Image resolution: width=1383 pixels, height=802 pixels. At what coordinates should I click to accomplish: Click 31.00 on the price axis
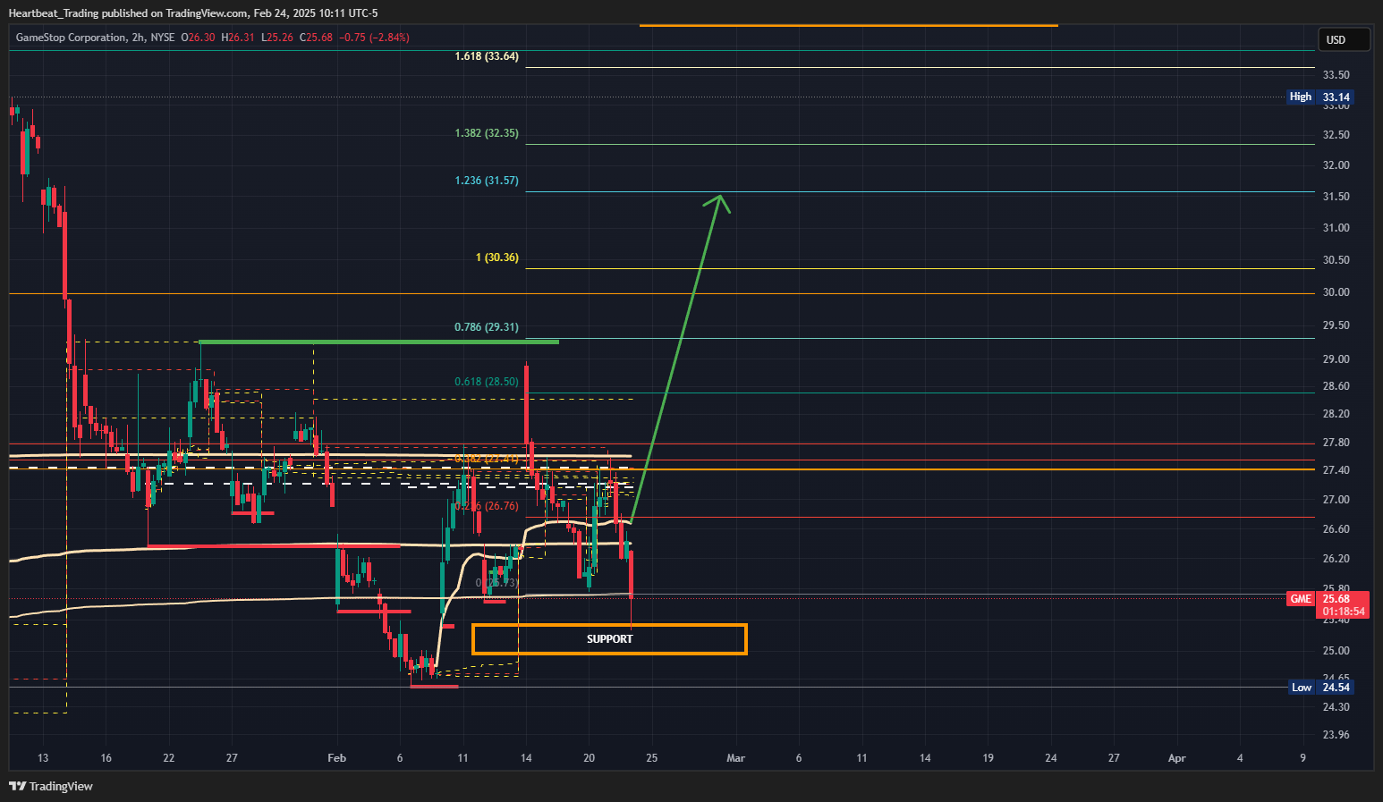click(1336, 228)
